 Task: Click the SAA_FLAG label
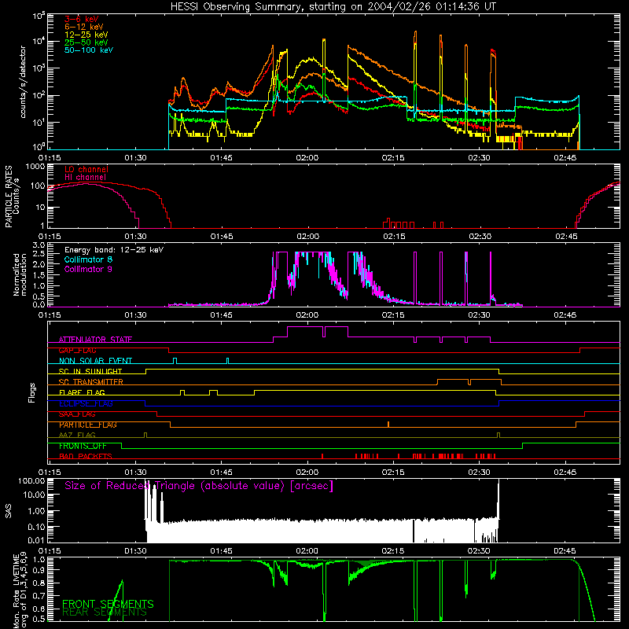tap(77, 414)
